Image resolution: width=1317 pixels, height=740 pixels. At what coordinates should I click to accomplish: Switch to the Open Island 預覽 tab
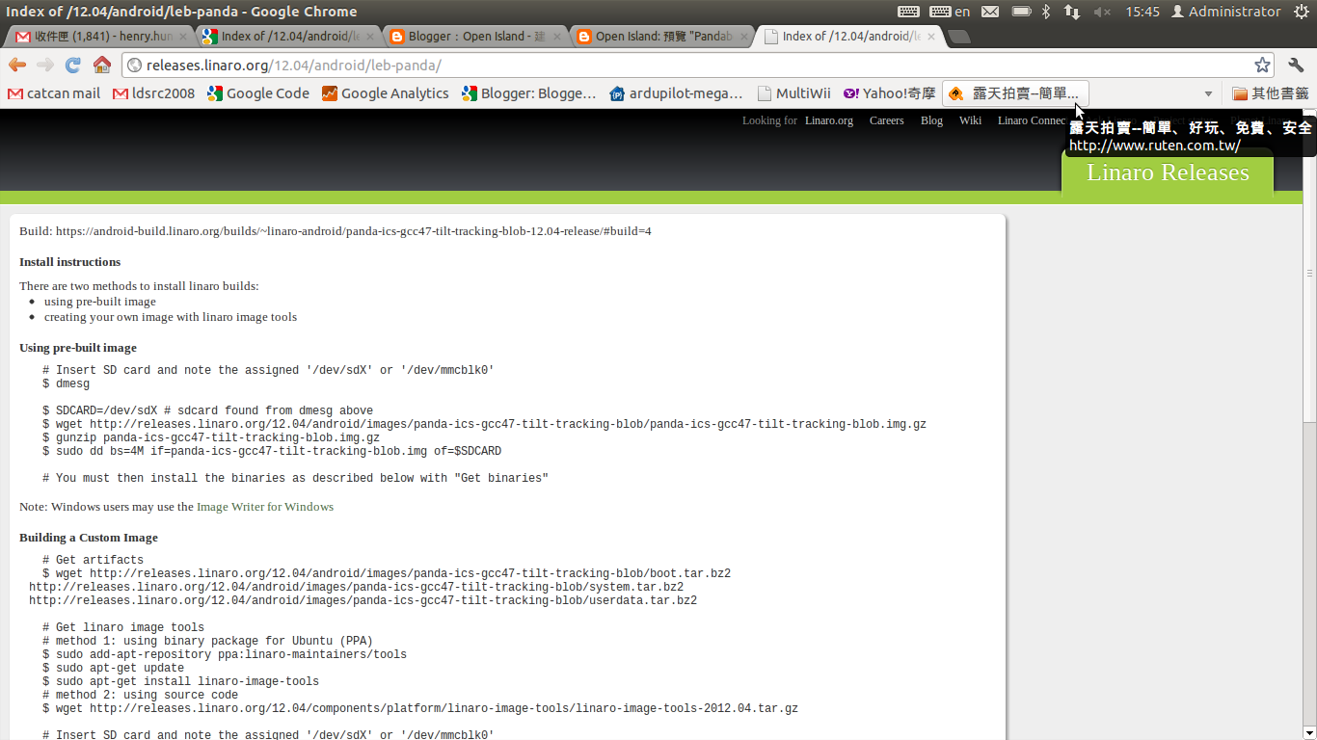[x=663, y=37]
